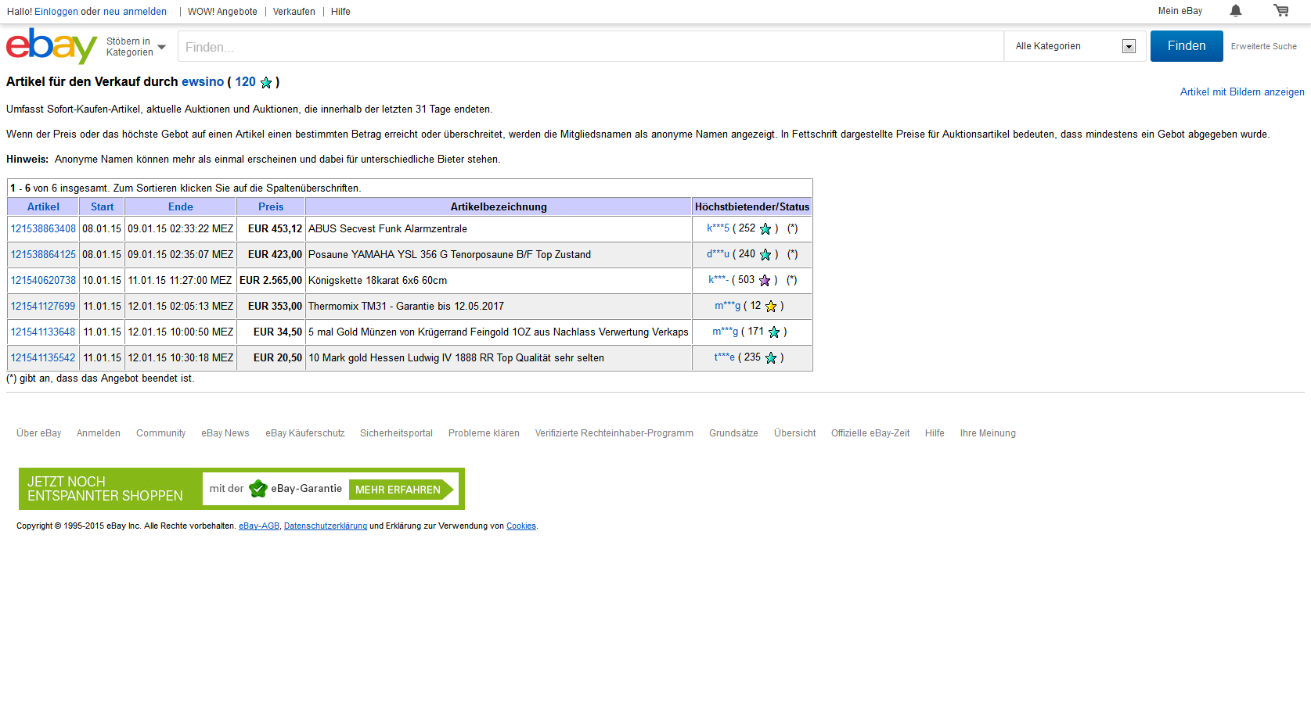
Task: Select the ABUS Secvest Funk Alarmzentrale text
Action: [387, 229]
